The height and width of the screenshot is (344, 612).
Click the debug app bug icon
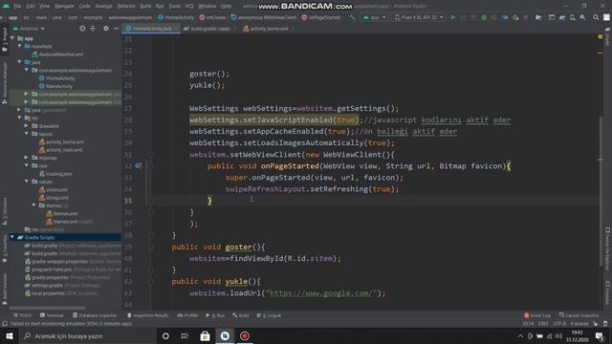coord(484,17)
